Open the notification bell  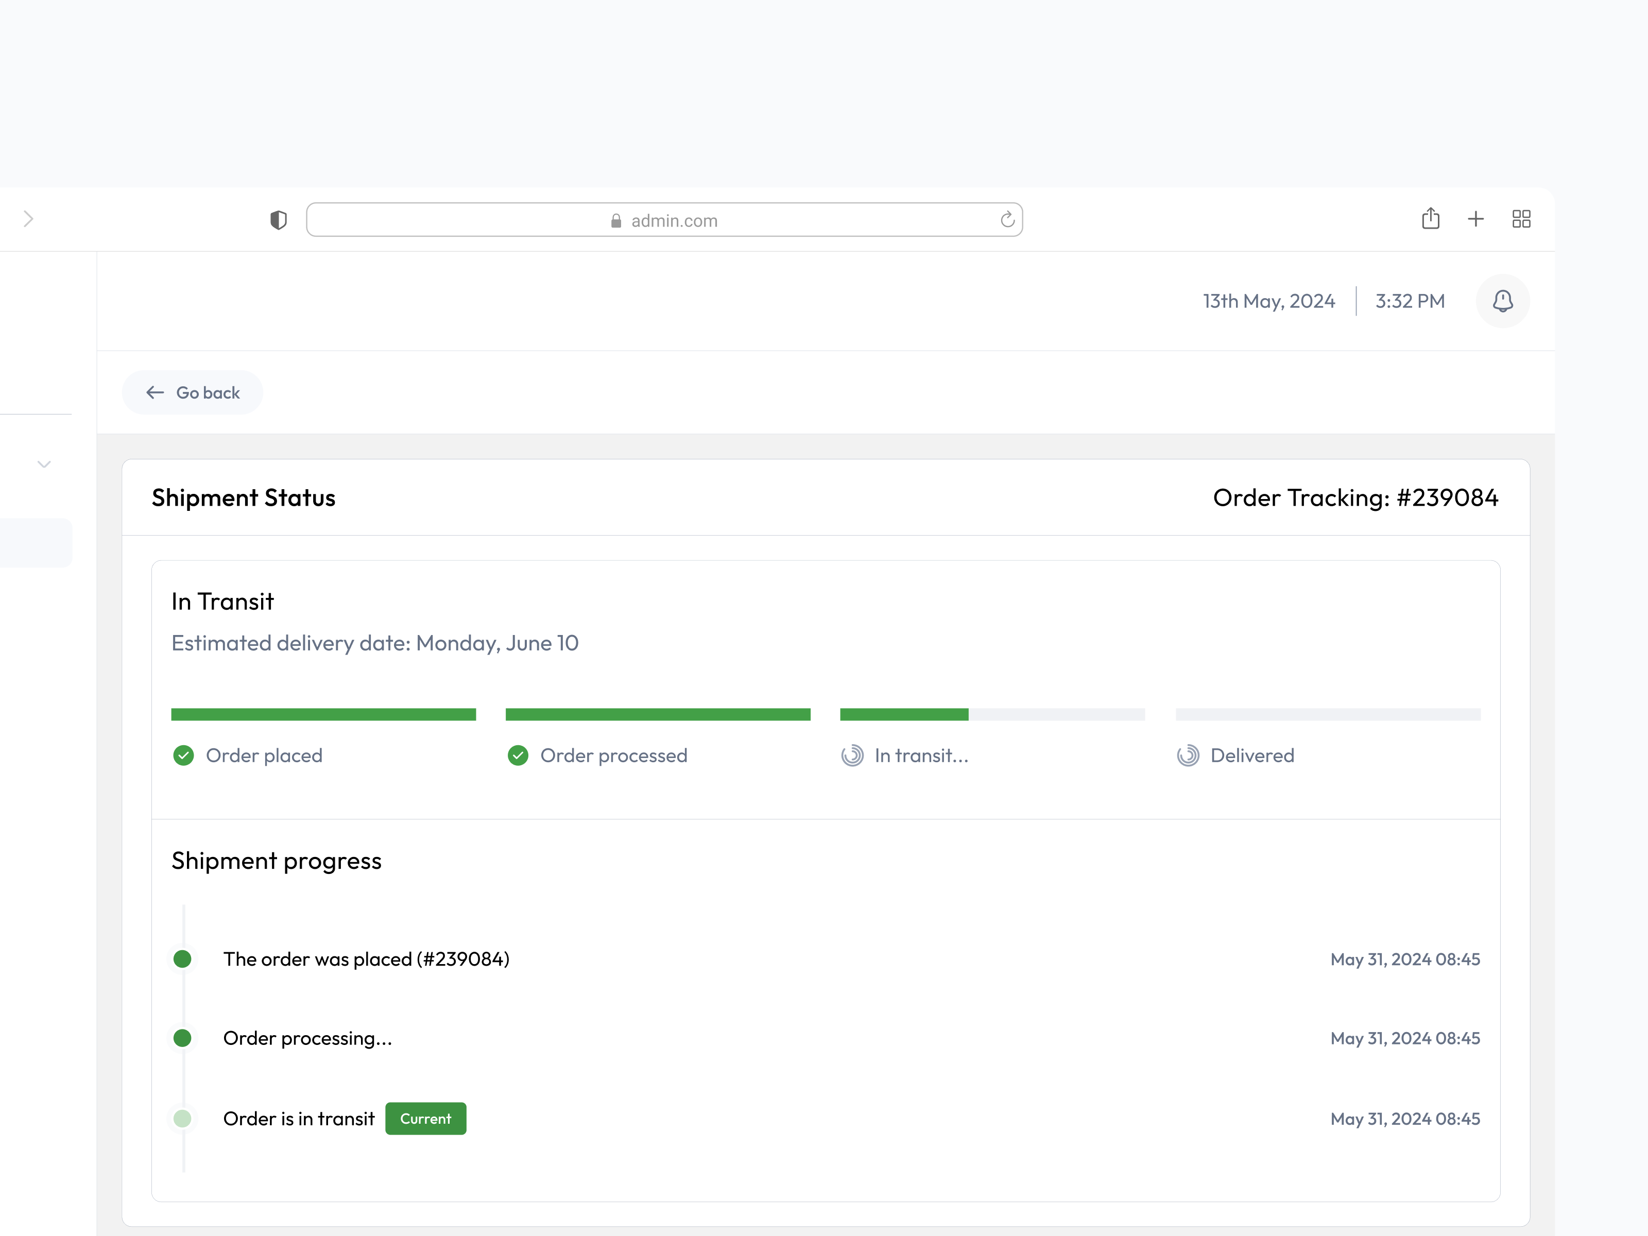tap(1503, 301)
